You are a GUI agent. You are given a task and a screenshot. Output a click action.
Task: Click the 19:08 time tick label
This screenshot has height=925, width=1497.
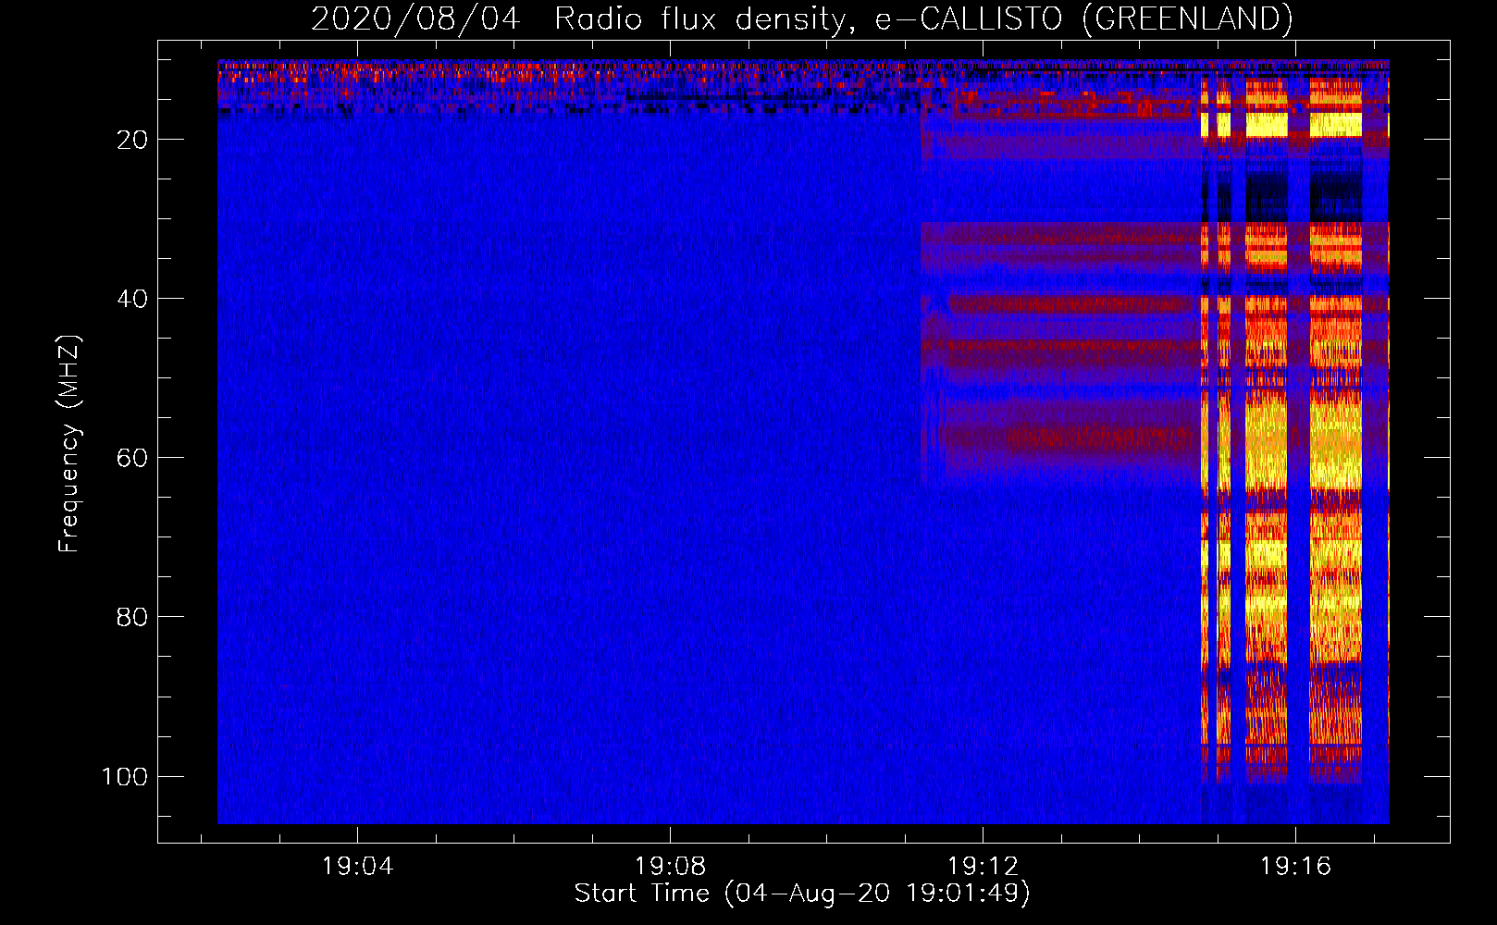point(670,867)
